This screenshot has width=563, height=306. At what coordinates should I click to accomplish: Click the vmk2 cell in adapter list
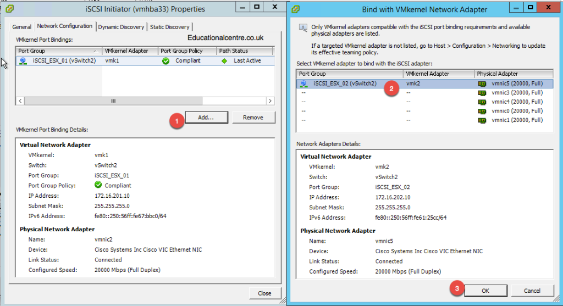pos(413,84)
